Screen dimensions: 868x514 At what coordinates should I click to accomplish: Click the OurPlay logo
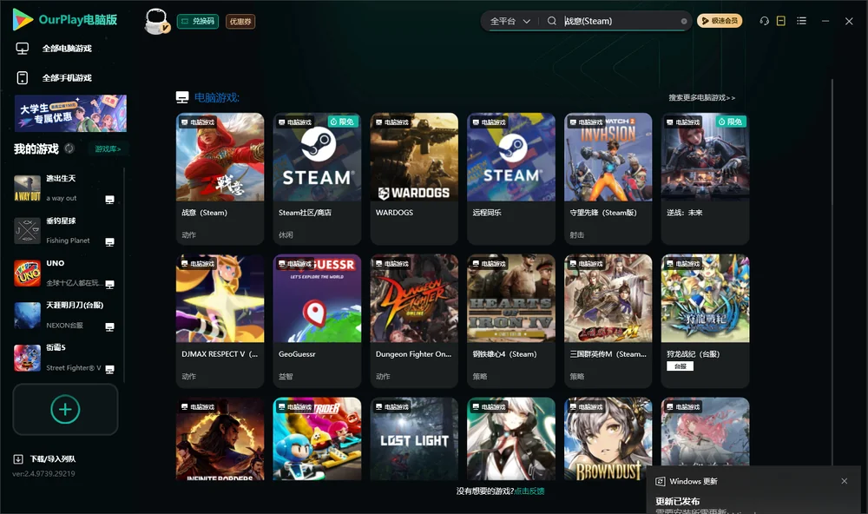[x=64, y=20]
